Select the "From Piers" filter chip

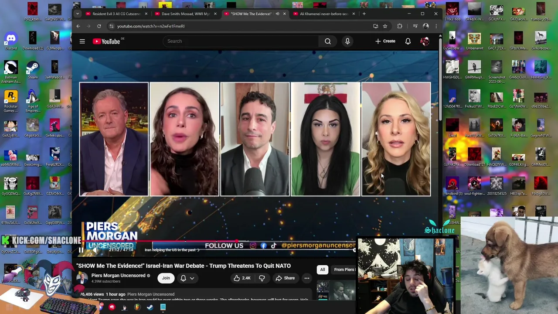point(344,270)
